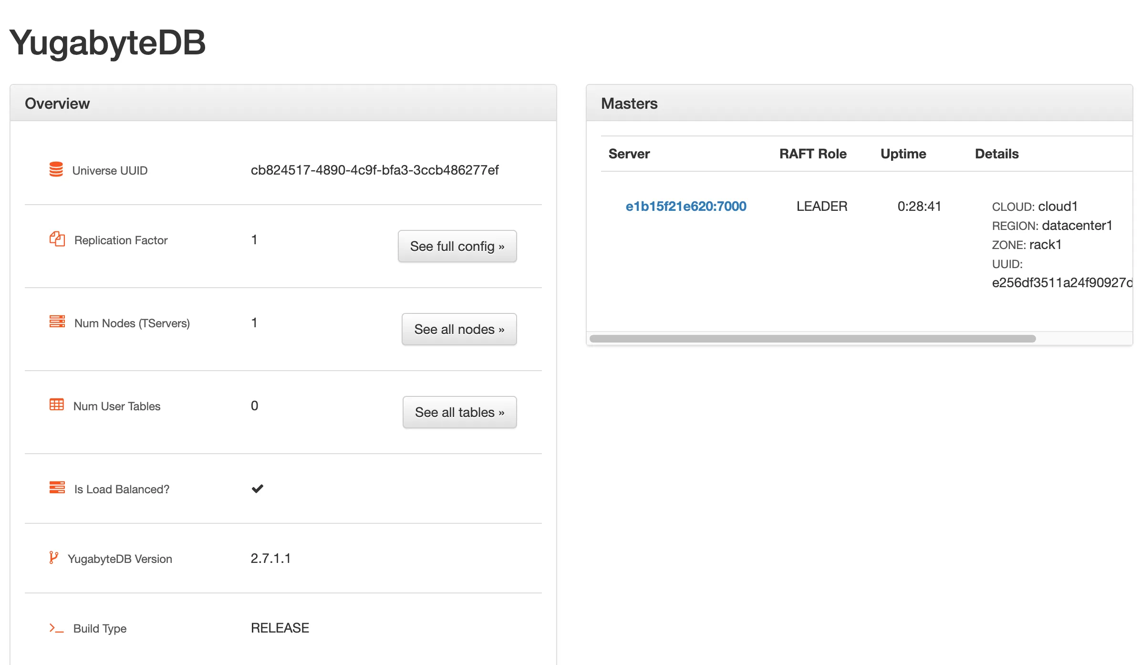Screen dimensions: 1141x665
Task: Click the Build Type terminal icon
Action: point(56,628)
